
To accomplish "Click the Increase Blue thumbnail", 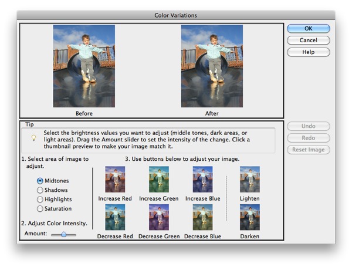I will [203, 179].
